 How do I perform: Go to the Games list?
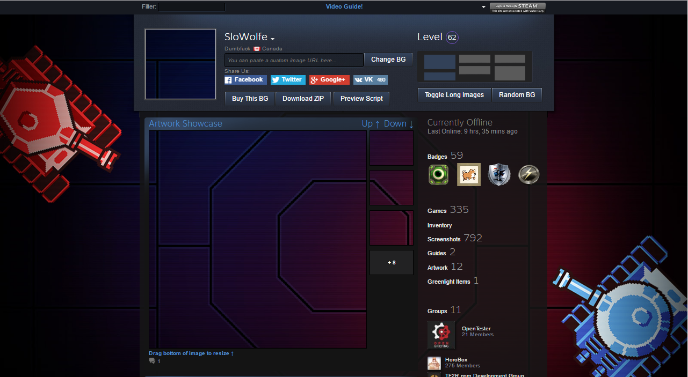coord(437,211)
